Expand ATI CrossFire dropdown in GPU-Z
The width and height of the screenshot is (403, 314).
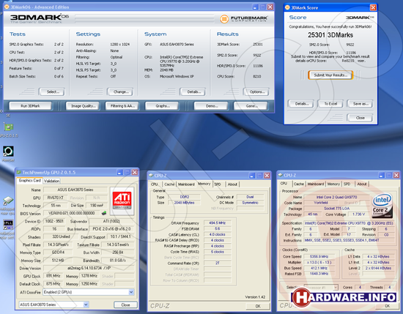click(x=131, y=292)
